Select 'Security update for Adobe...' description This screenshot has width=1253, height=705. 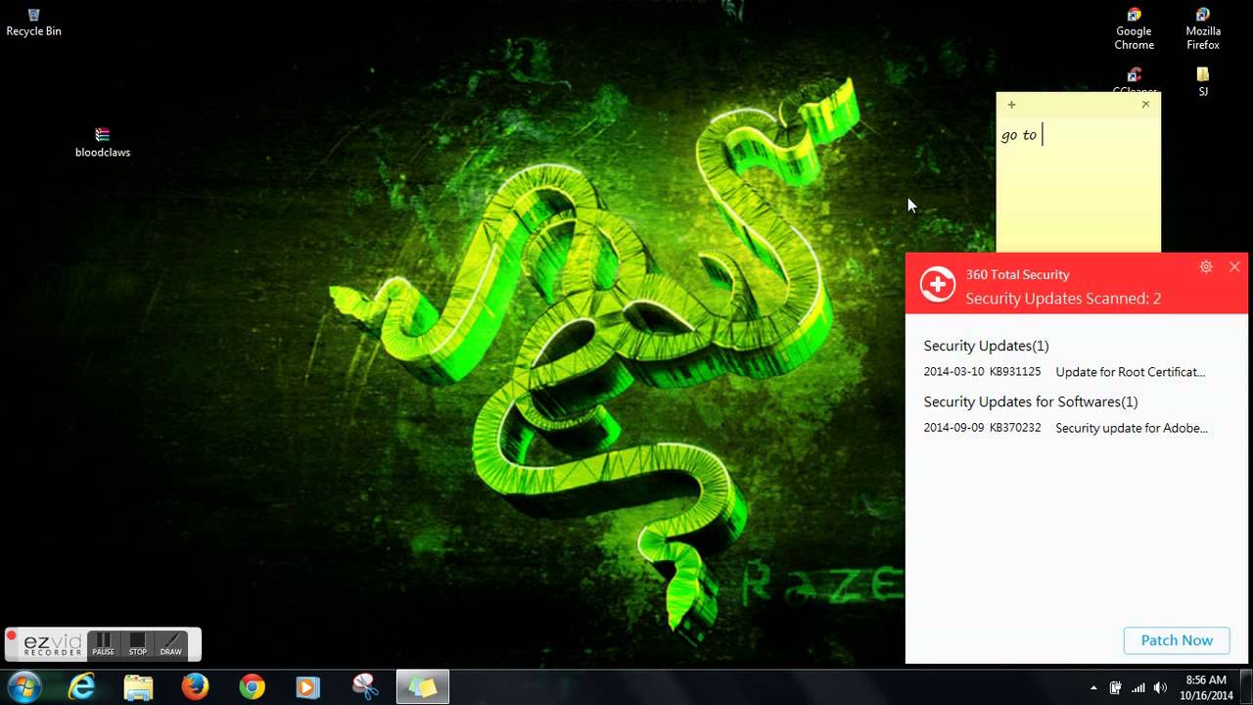coord(1132,428)
